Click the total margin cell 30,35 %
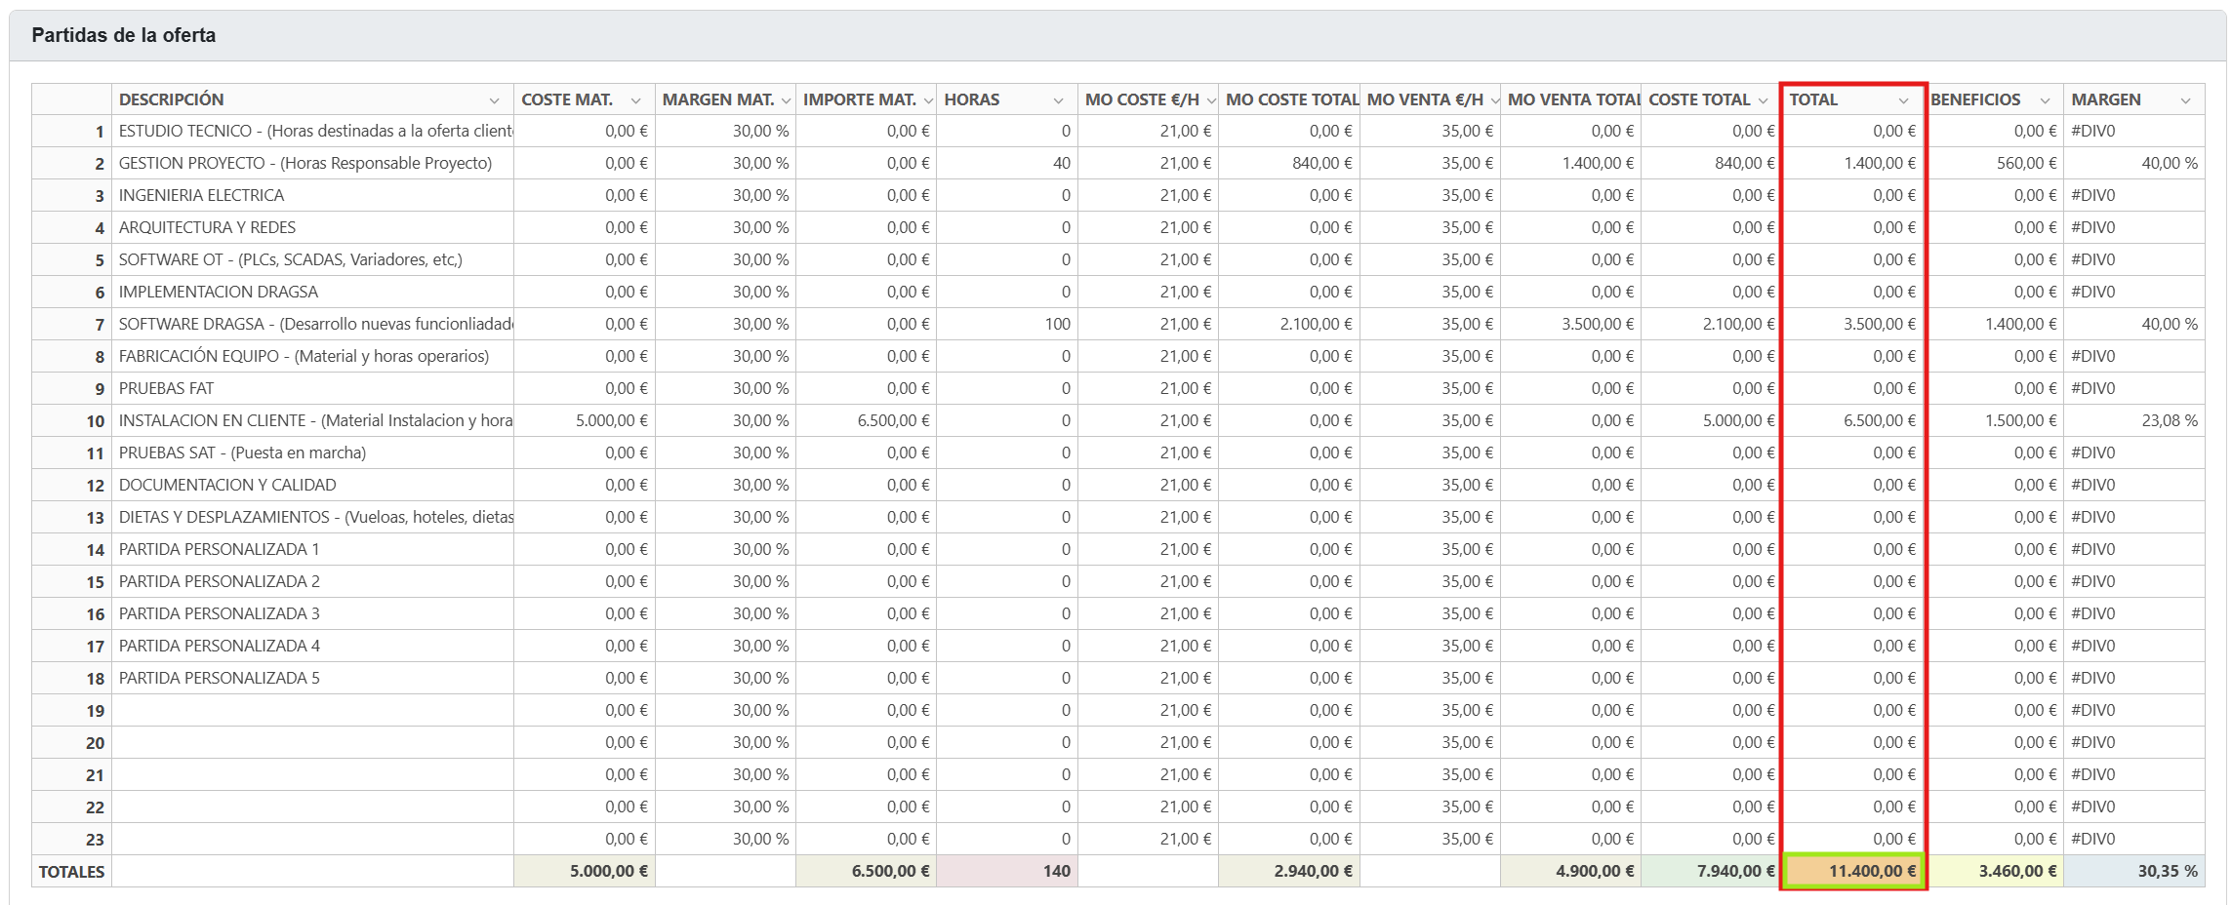2232x905 pixels. 2133,871
